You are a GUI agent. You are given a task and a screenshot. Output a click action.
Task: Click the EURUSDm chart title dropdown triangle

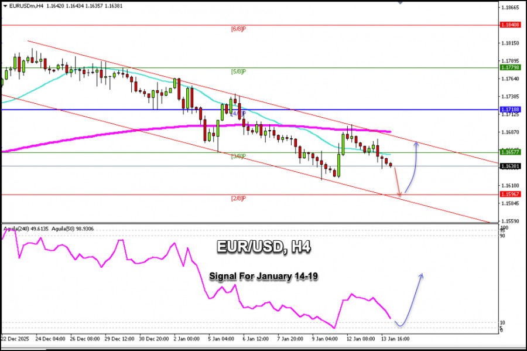[5, 6]
